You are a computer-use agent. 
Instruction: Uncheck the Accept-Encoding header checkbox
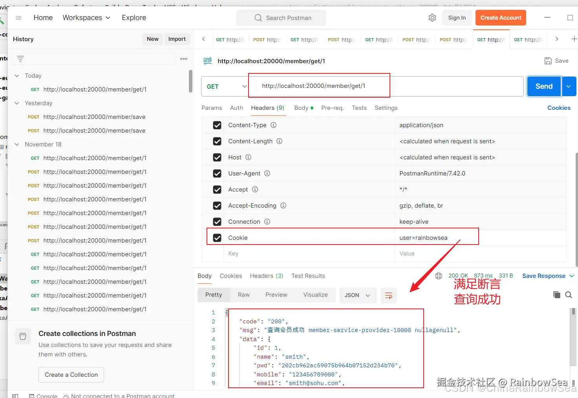tap(217, 206)
